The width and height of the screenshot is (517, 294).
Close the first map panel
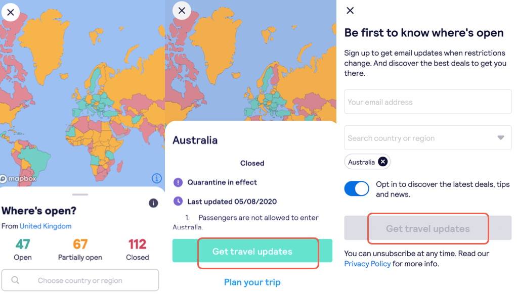coord(11,12)
